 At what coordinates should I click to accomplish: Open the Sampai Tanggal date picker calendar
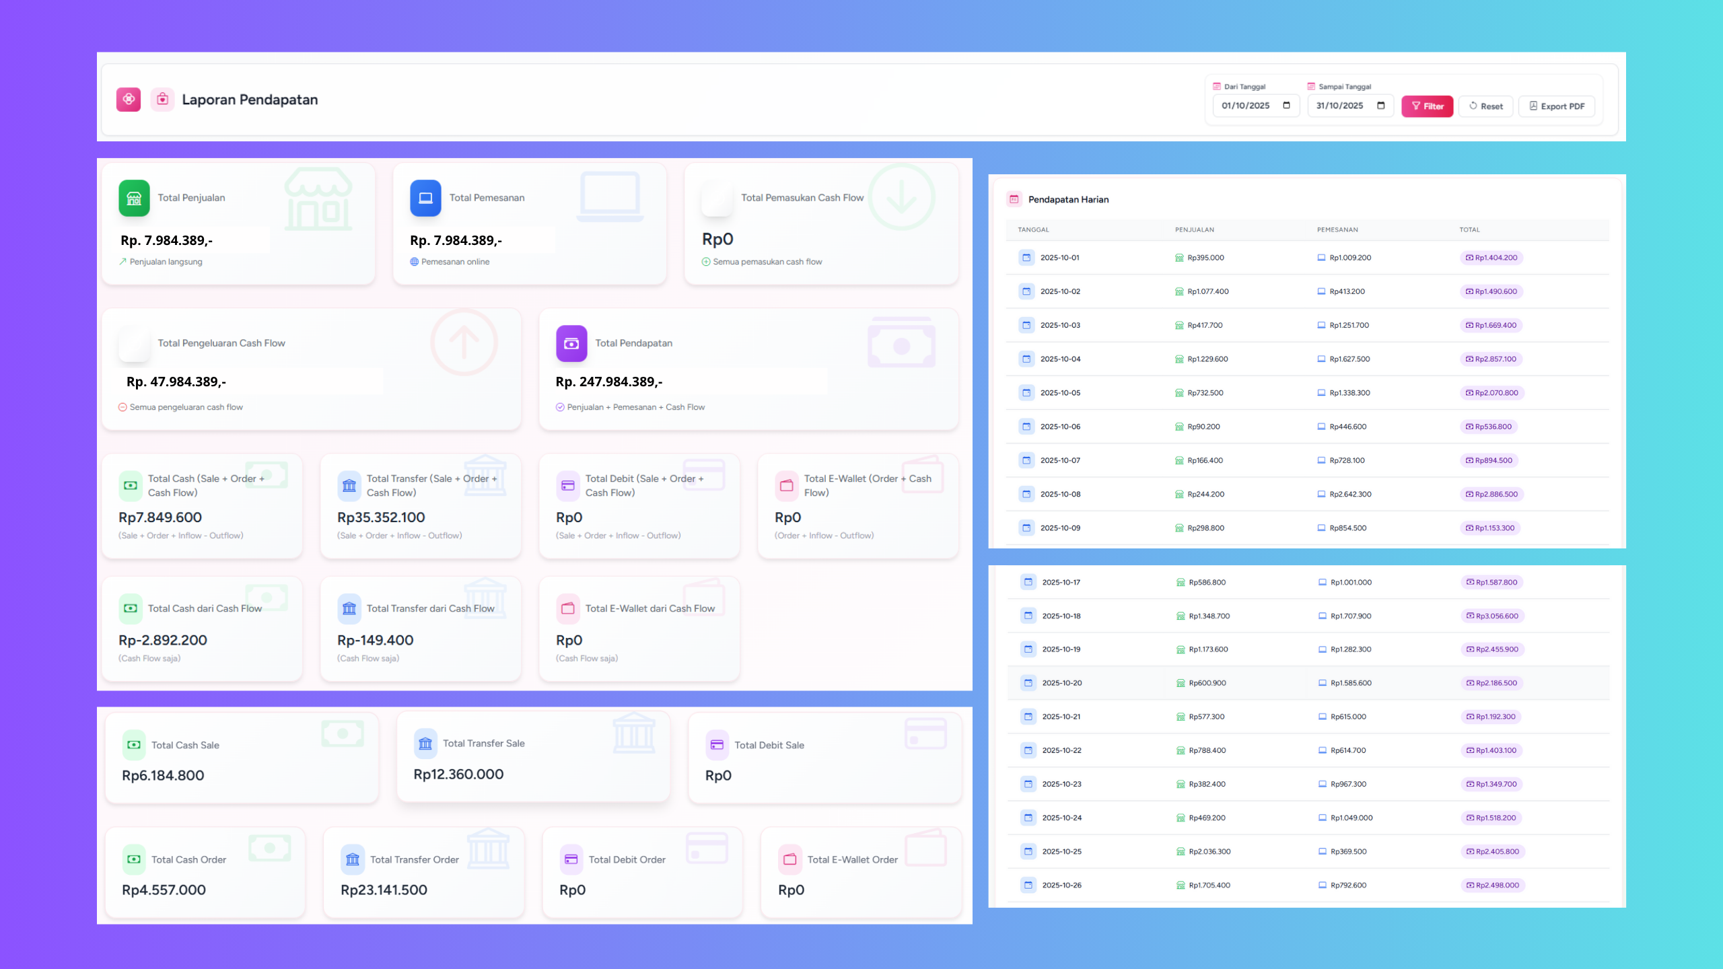tap(1380, 106)
